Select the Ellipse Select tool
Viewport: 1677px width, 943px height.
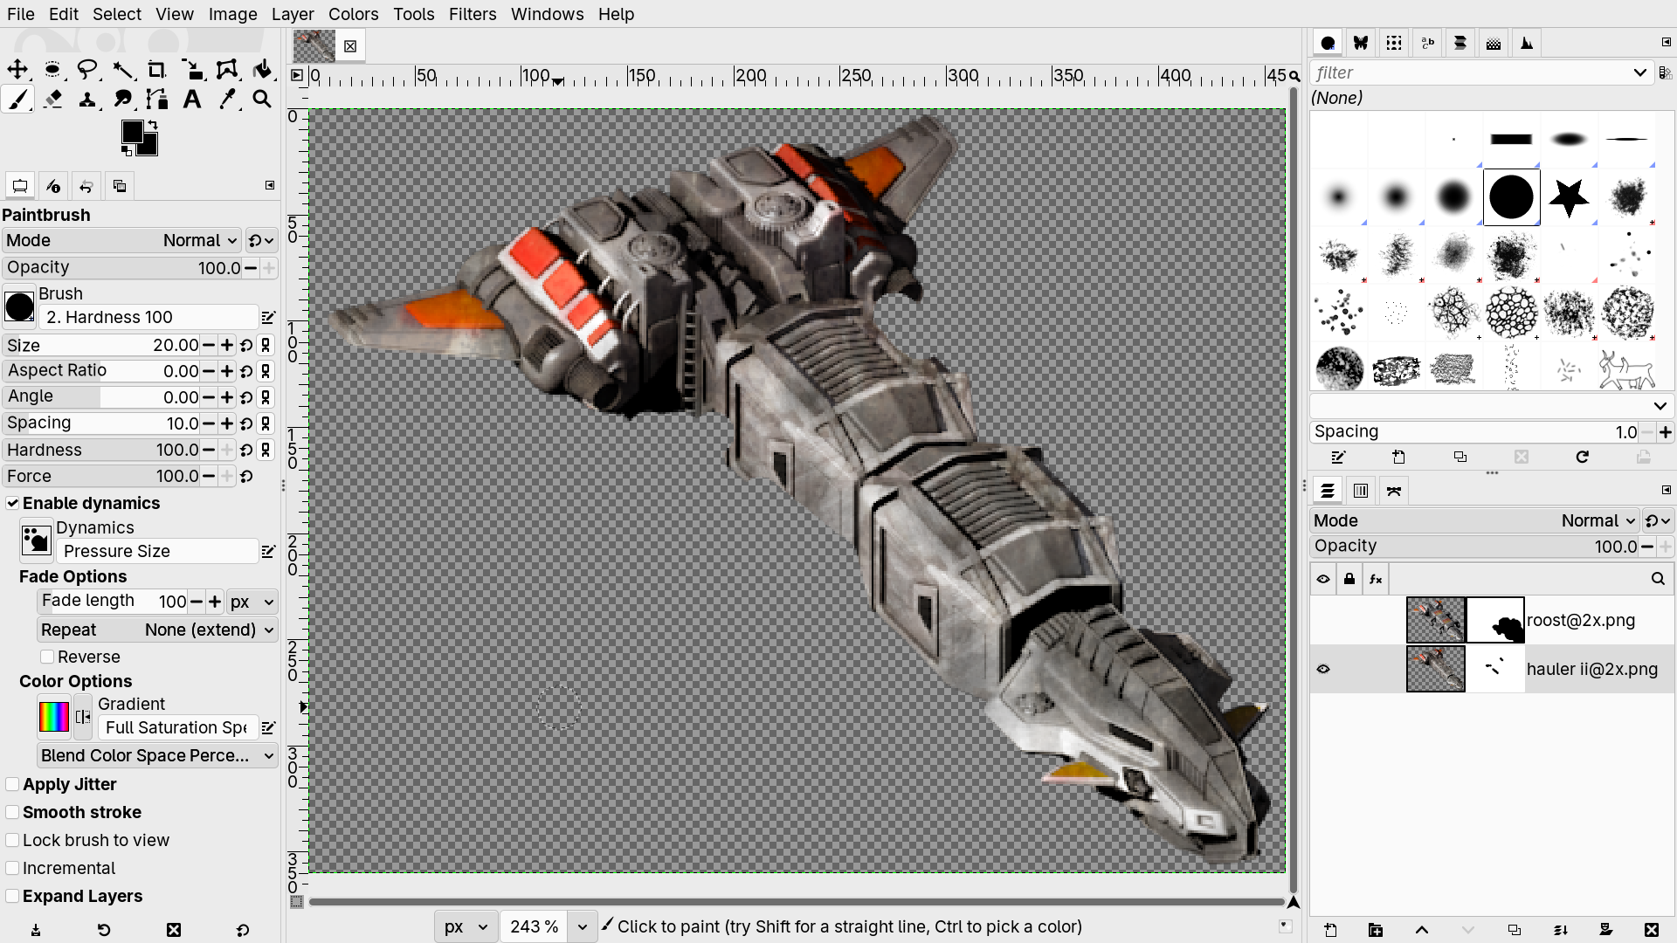point(52,70)
